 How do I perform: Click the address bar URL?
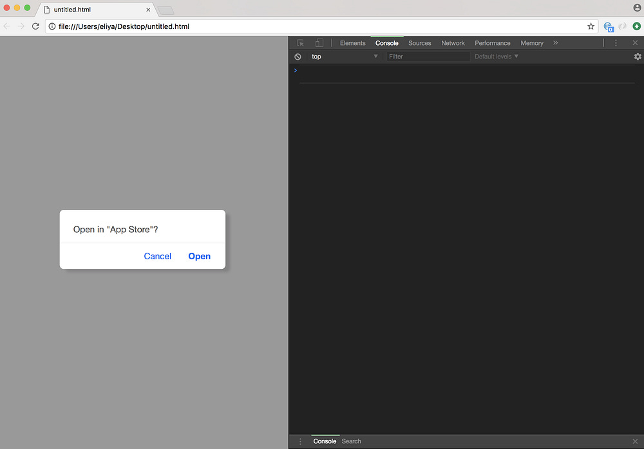(124, 26)
